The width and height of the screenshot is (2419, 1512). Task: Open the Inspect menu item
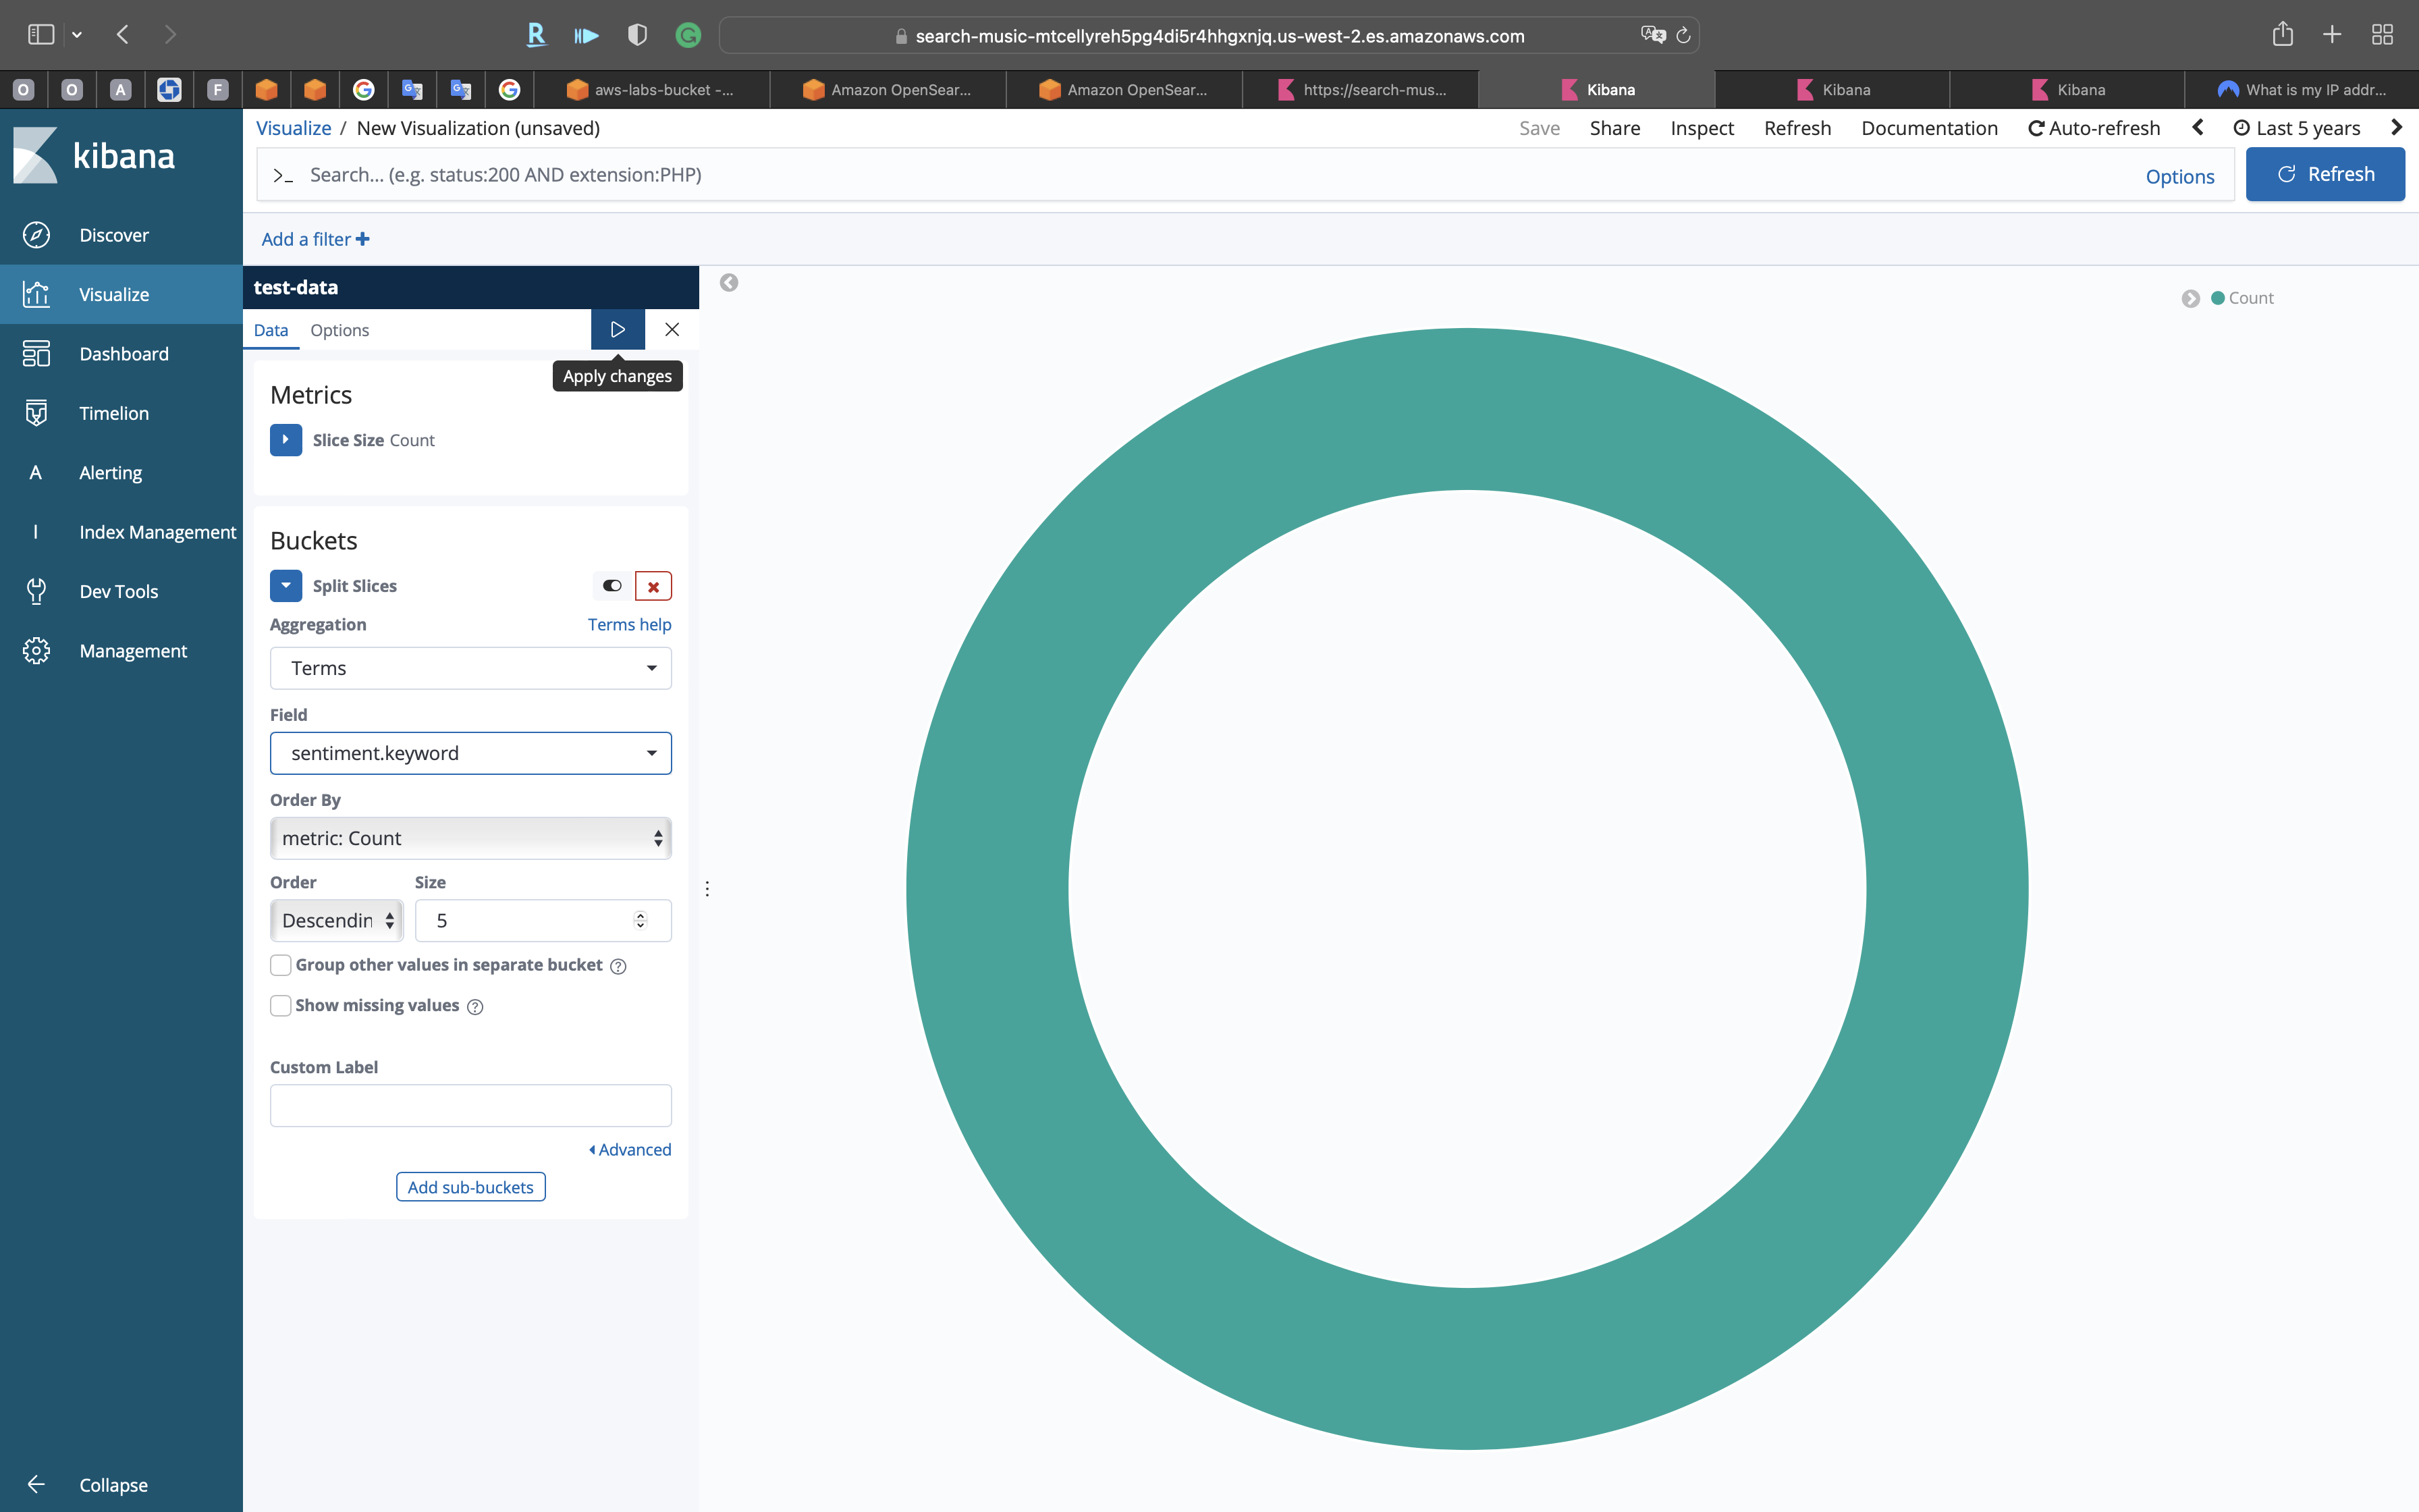[x=1702, y=128]
